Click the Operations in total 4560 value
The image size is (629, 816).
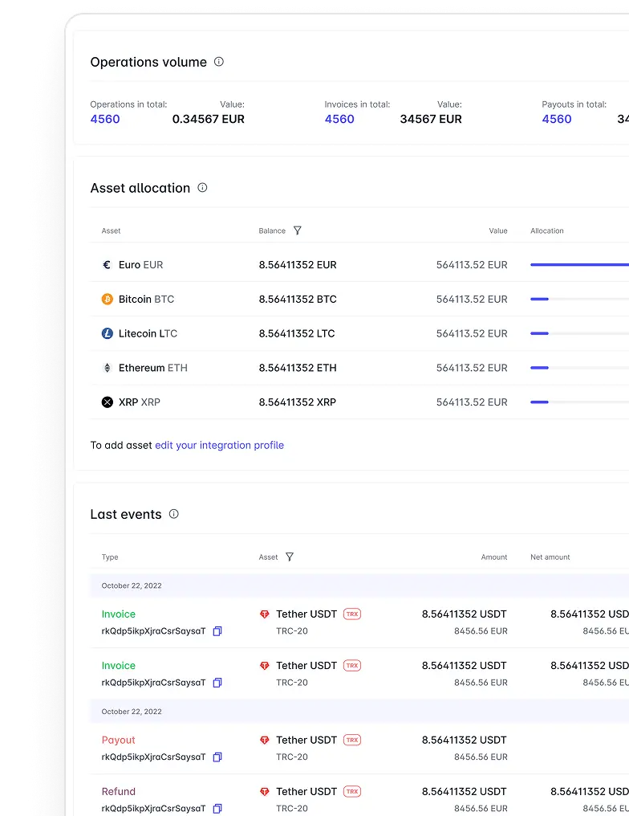tap(105, 119)
